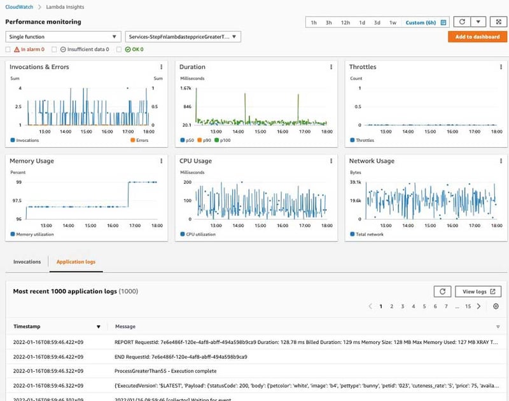Select the 3h time range
This screenshot has width=509, height=401.
click(329, 23)
